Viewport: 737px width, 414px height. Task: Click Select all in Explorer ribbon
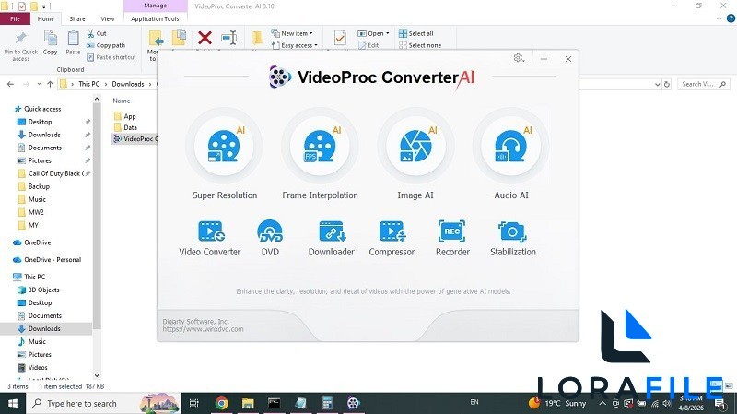point(416,33)
